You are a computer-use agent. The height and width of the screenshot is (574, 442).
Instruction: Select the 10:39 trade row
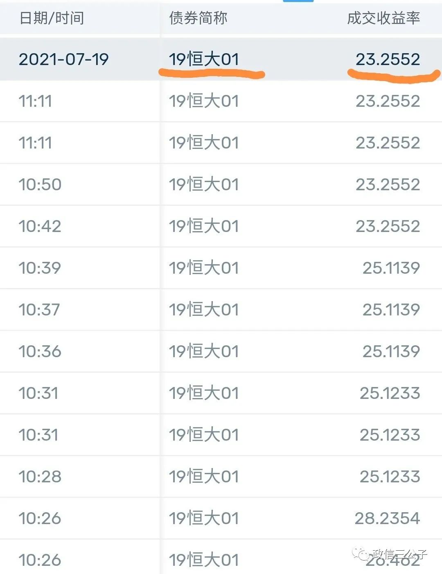tap(221, 268)
